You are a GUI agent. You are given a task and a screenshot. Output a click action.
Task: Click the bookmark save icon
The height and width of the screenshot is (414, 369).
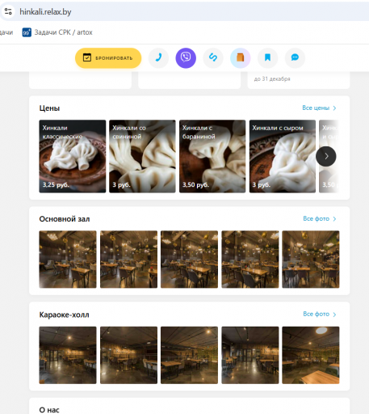click(267, 57)
